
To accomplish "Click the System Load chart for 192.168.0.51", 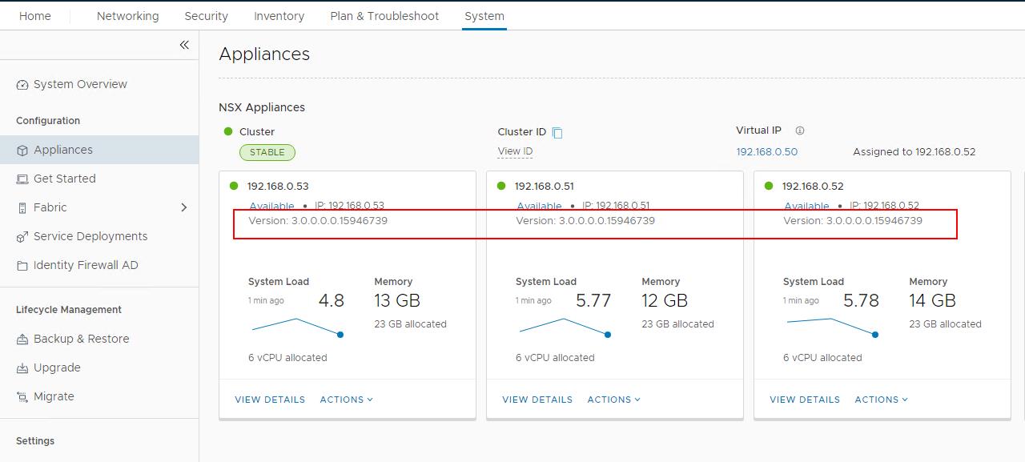I will tap(565, 327).
